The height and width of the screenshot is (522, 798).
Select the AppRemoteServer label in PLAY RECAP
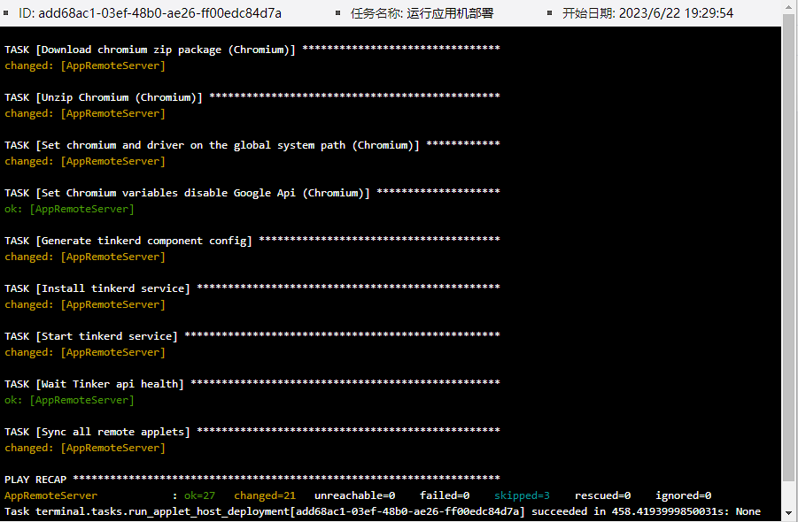50,495
